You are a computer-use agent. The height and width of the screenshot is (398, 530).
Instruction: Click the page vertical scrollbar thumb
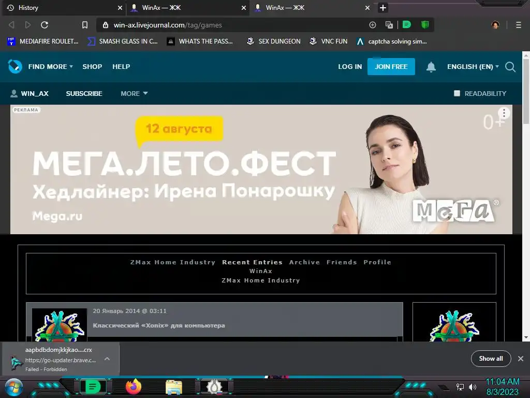526,91
